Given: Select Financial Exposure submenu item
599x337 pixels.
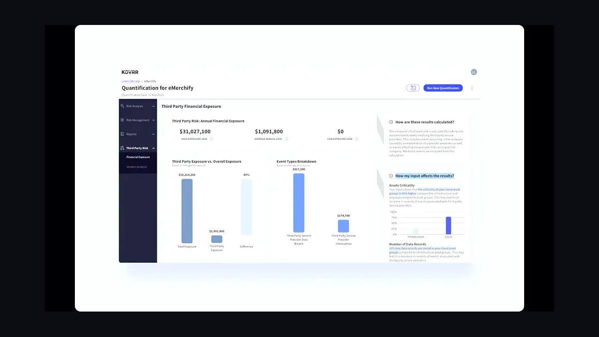Looking at the screenshot, I should pyautogui.click(x=138, y=157).
